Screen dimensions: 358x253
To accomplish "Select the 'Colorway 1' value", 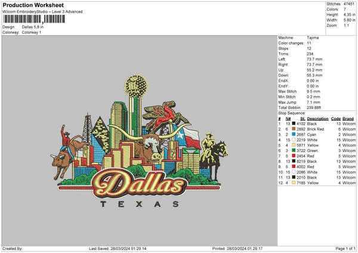I will click(x=32, y=32).
